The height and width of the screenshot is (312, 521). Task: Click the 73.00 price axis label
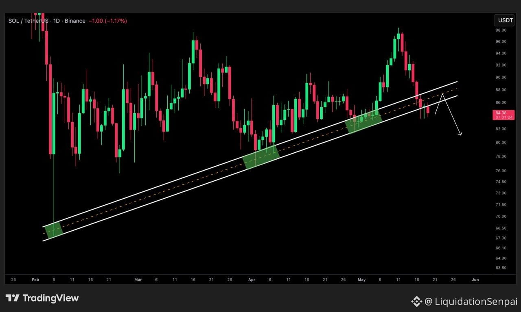(501, 193)
